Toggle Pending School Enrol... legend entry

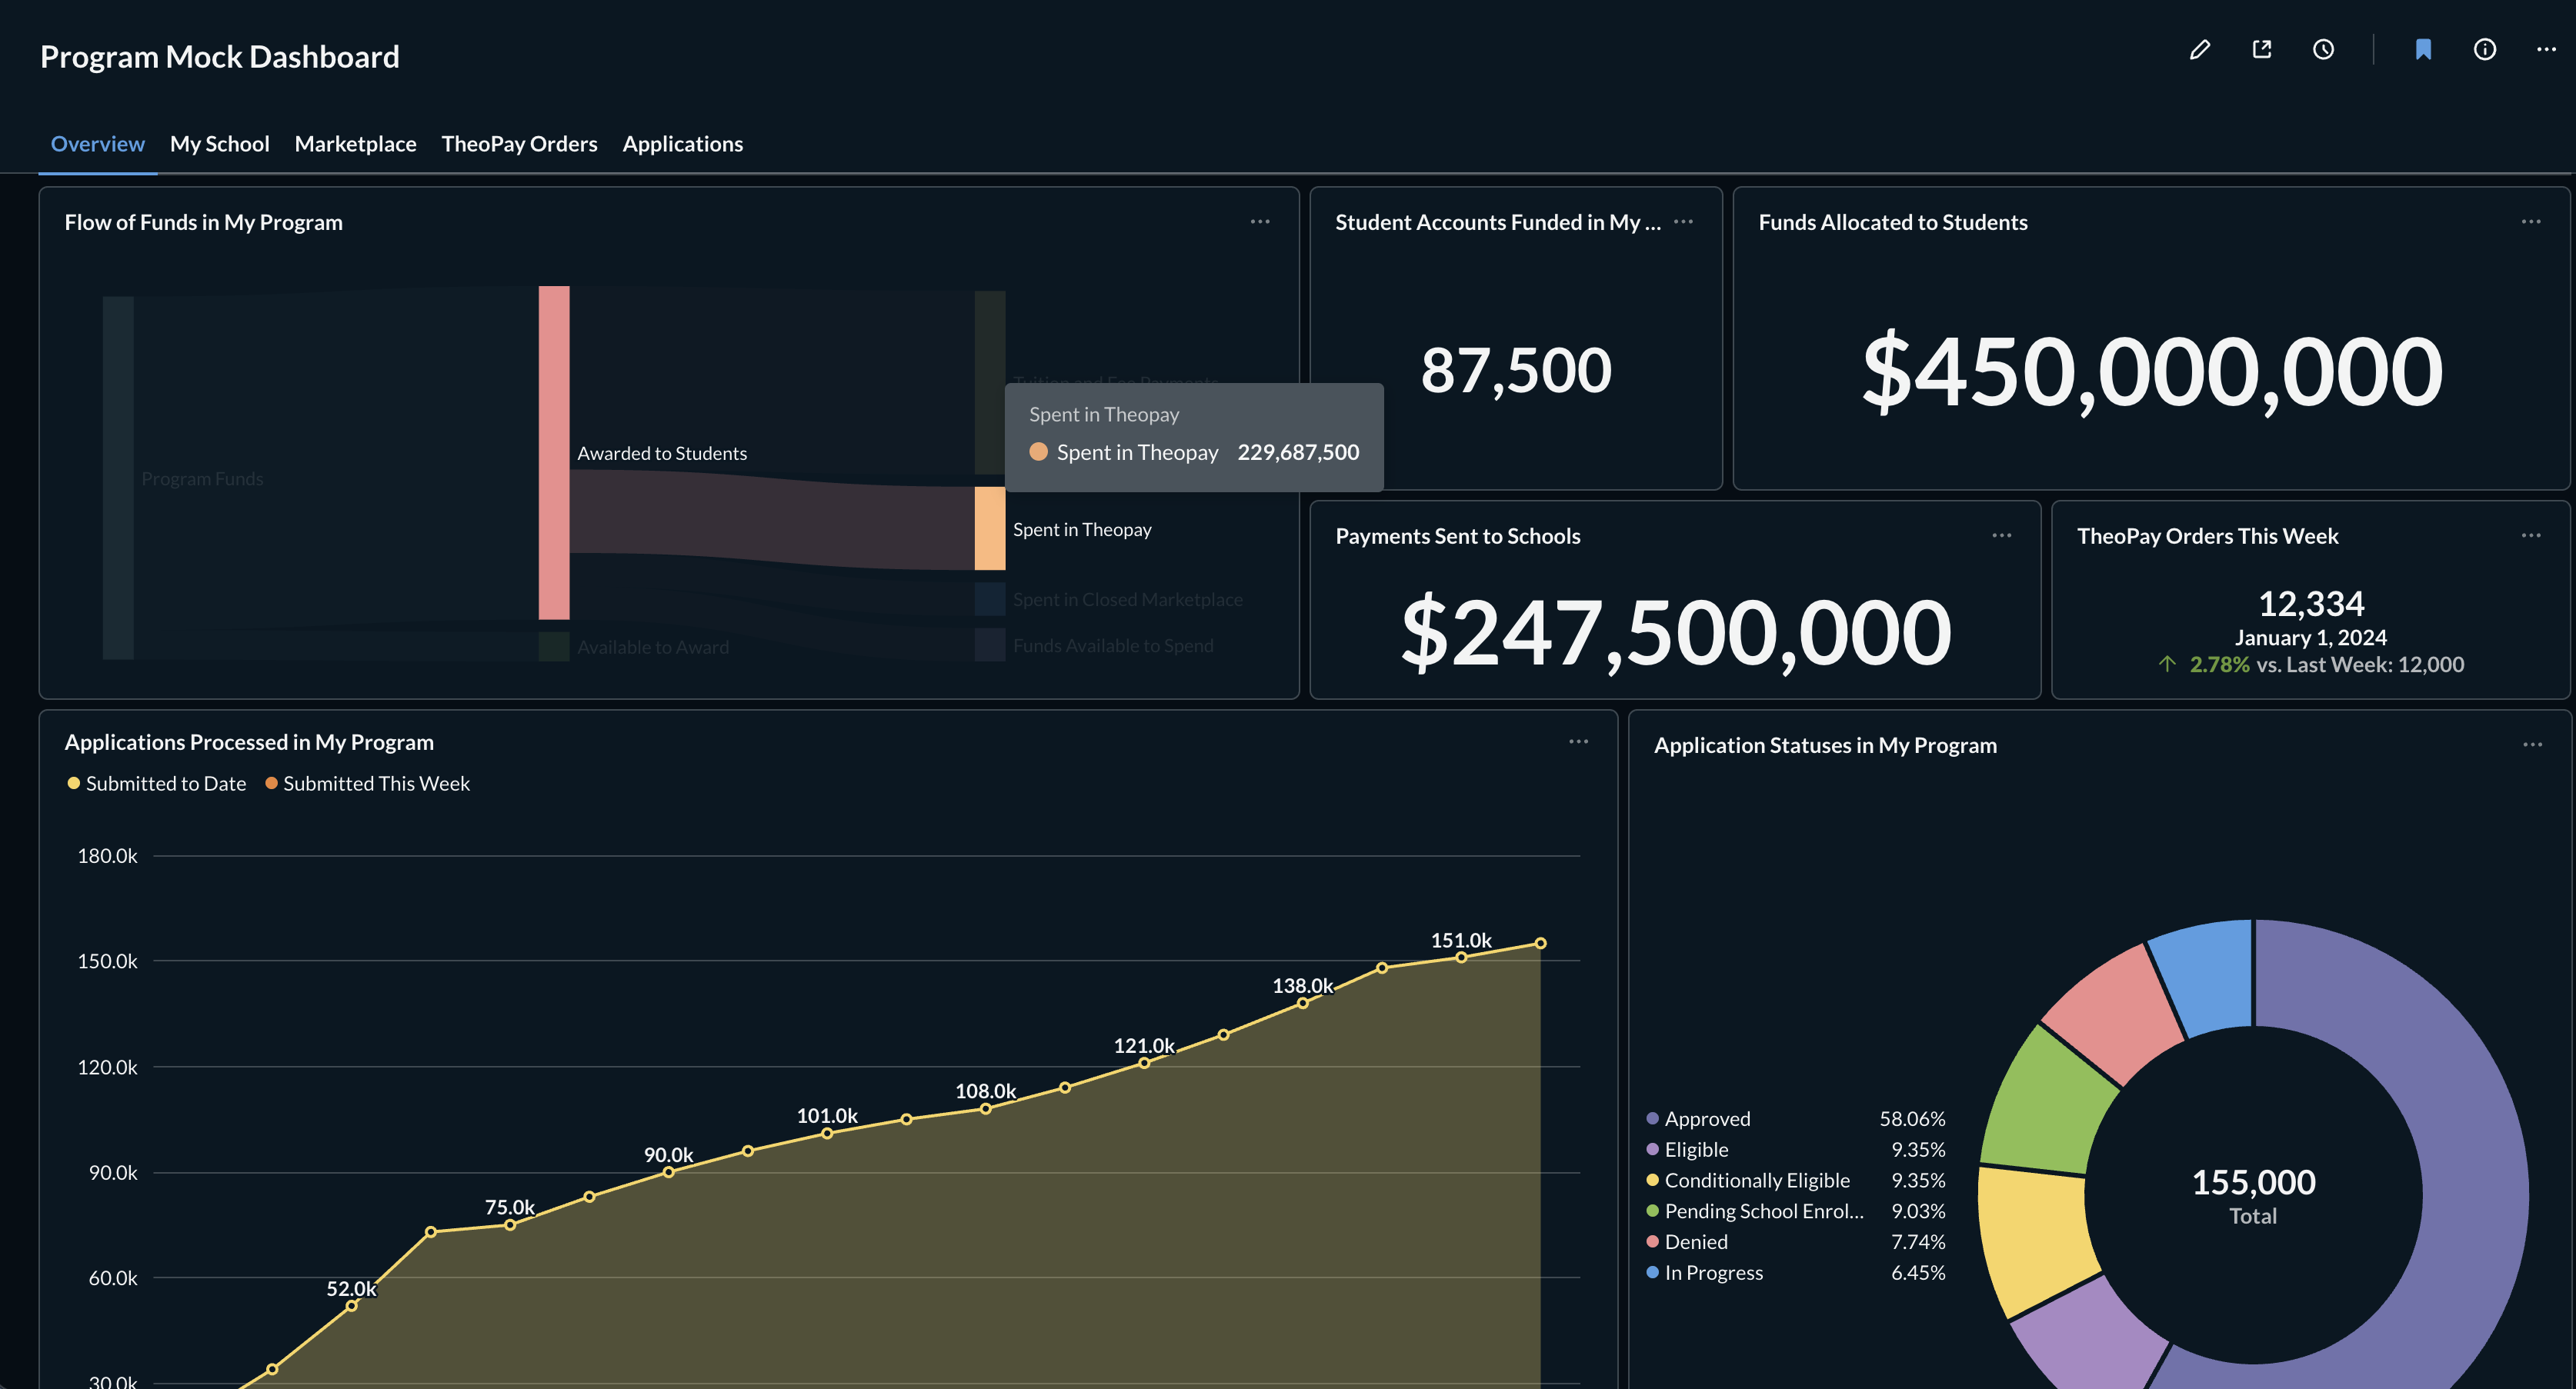click(x=1796, y=1211)
